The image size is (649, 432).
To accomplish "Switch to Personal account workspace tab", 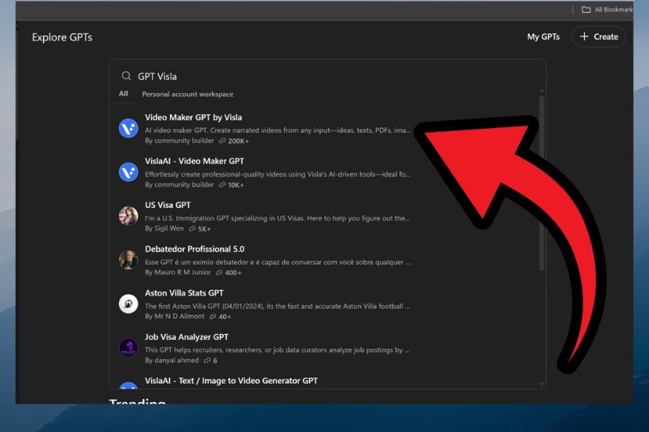I will 187,94.
